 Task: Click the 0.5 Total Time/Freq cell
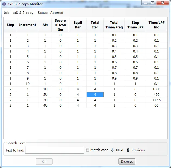[x=114, y=57]
